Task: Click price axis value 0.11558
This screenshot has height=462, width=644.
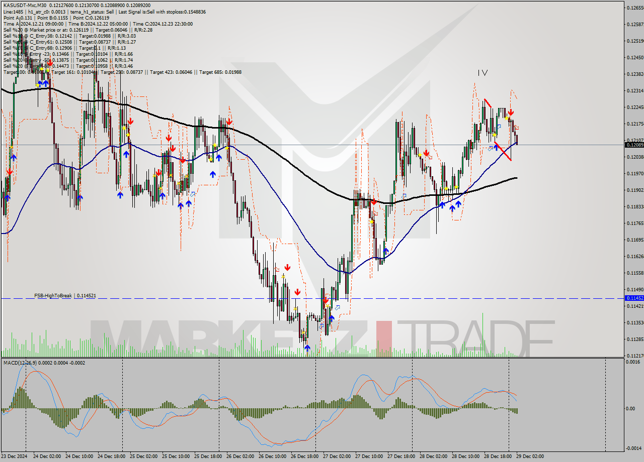Action: pos(634,273)
